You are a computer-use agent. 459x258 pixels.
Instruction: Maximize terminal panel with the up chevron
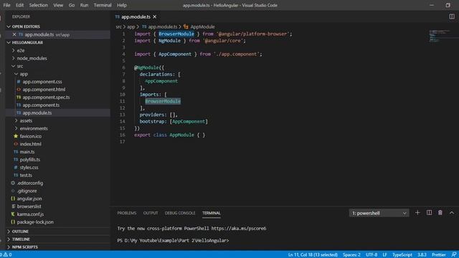pyautogui.click(x=452, y=213)
